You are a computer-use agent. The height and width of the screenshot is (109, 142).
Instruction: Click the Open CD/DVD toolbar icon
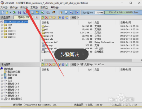click(14, 13)
